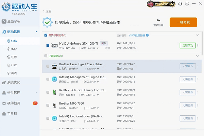Click the driver list vertical scrollbar
The height and width of the screenshot is (136, 204).
pos(202,43)
